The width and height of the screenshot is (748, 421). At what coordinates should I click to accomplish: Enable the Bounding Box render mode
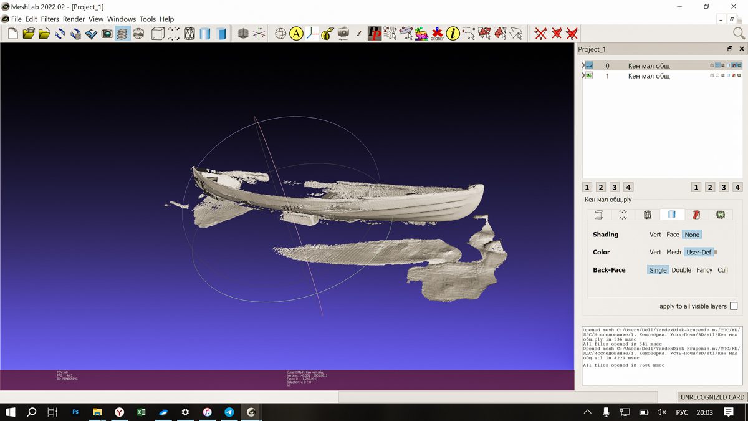coord(158,34)
